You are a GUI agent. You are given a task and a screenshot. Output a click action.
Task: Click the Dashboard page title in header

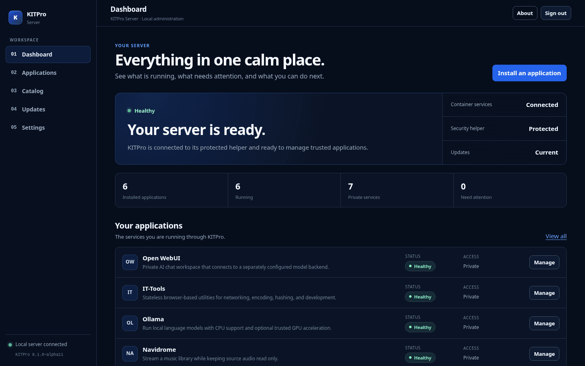point(128,9)
